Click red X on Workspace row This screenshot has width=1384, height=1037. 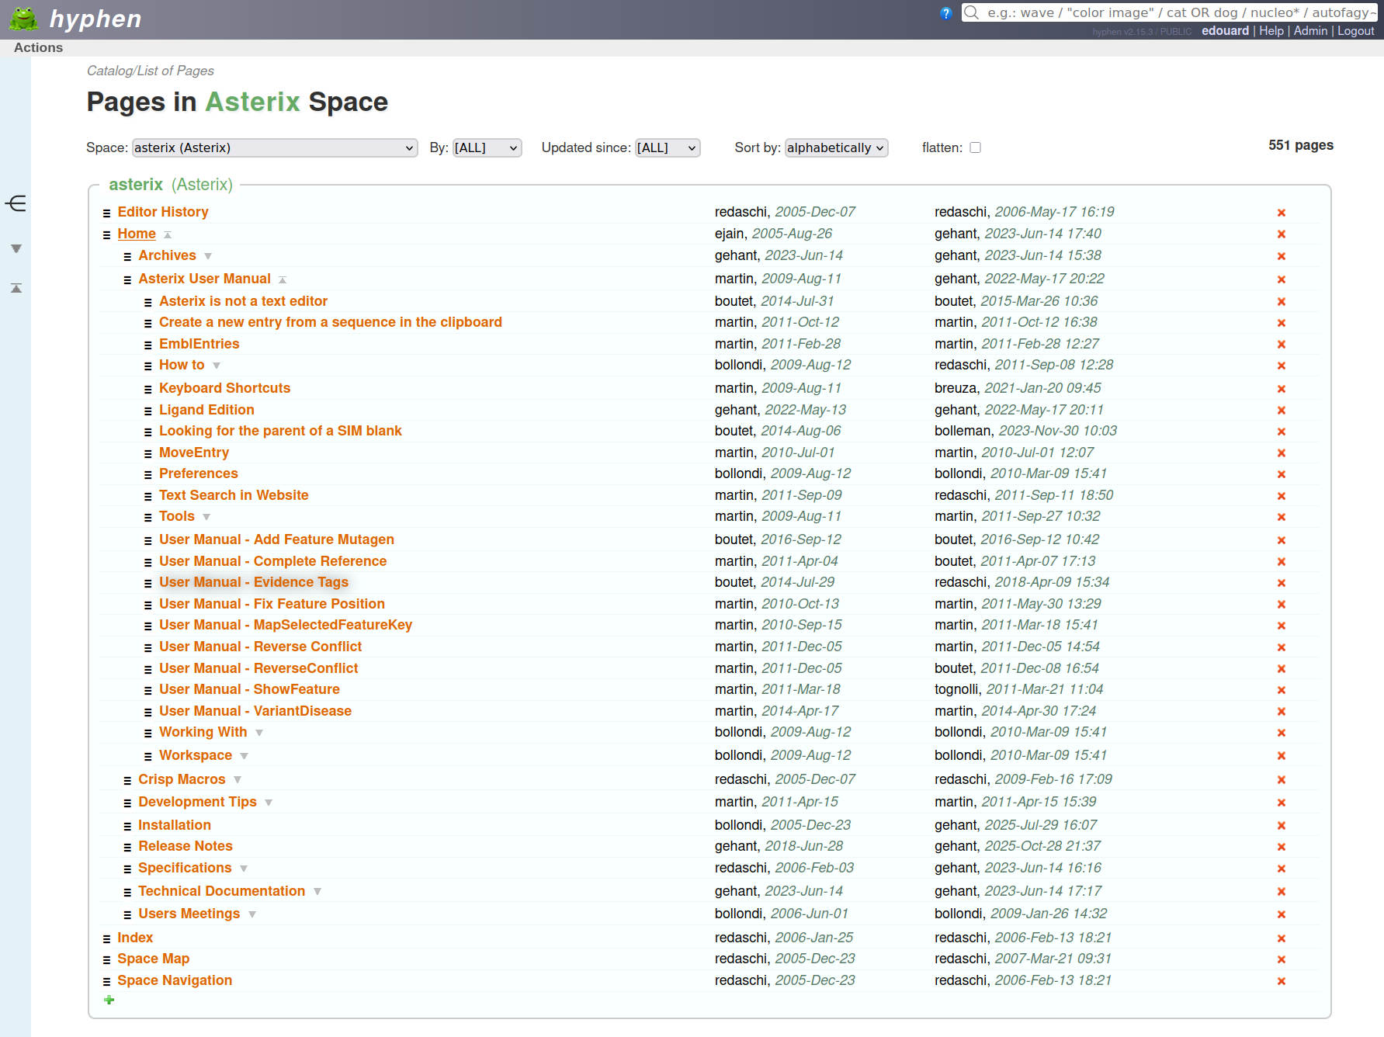[1282, 756]
